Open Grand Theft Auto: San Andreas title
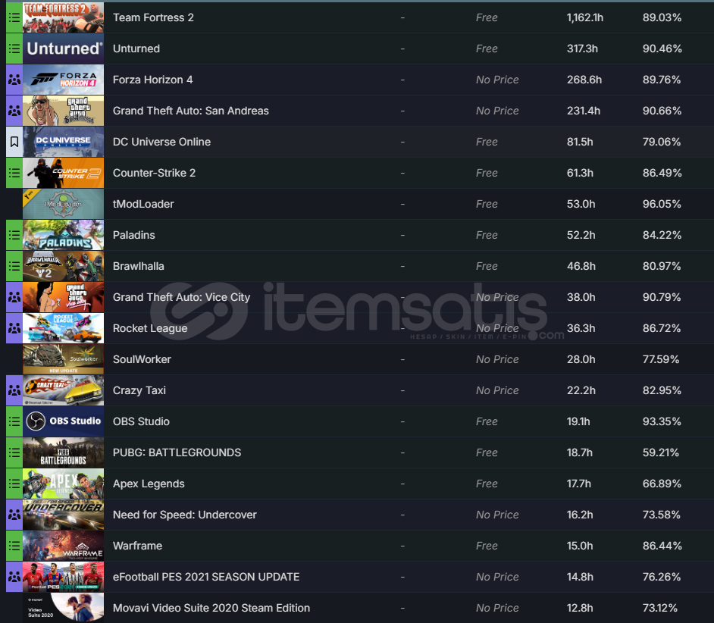The height and width of the screenshot is (623, 714). pyautogui.click(x=191, y=111)
